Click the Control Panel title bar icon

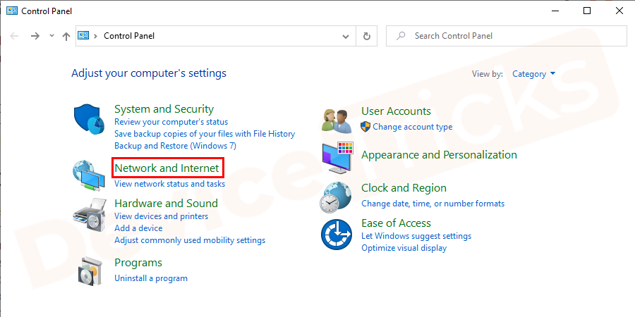coord(12,11)
